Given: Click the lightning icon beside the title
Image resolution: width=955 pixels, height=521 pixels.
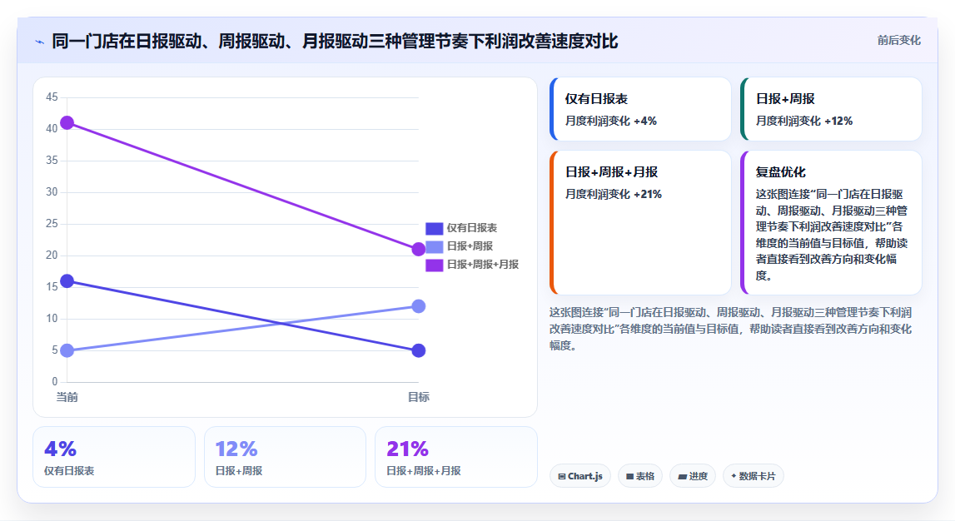Looking at the screenshot, I should (x=40, y=42).
